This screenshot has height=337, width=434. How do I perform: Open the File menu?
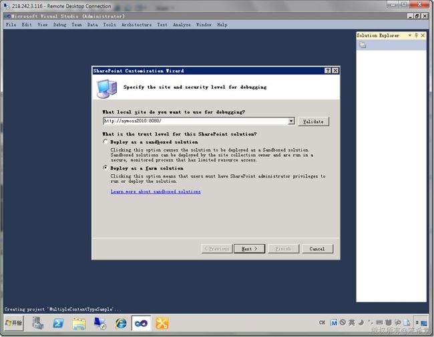(x=11, y=25)
